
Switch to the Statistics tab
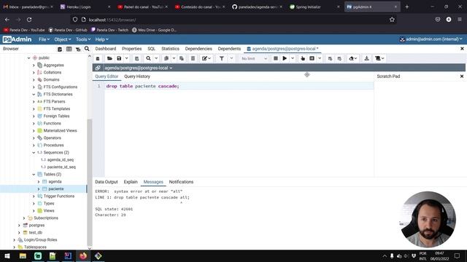point(170,49)
